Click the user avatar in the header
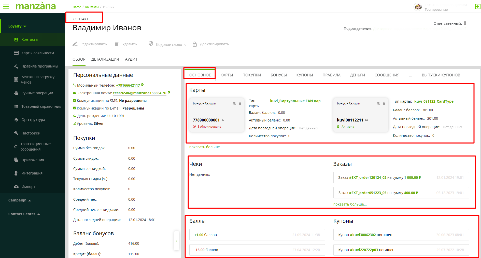This screenshot has height=258, width=481. click(x=418, y=7)
